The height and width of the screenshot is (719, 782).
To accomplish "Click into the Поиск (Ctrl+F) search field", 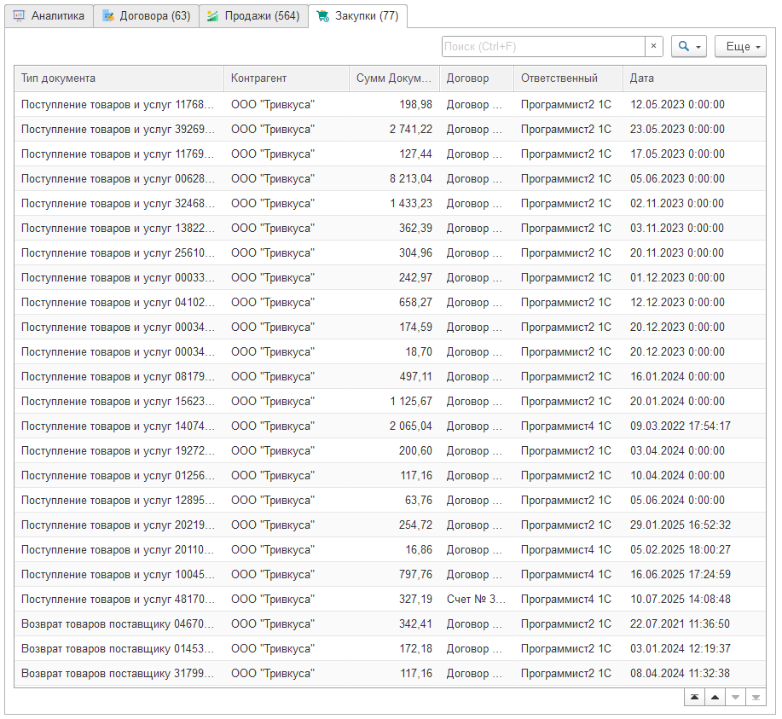I will coord(542,47).
